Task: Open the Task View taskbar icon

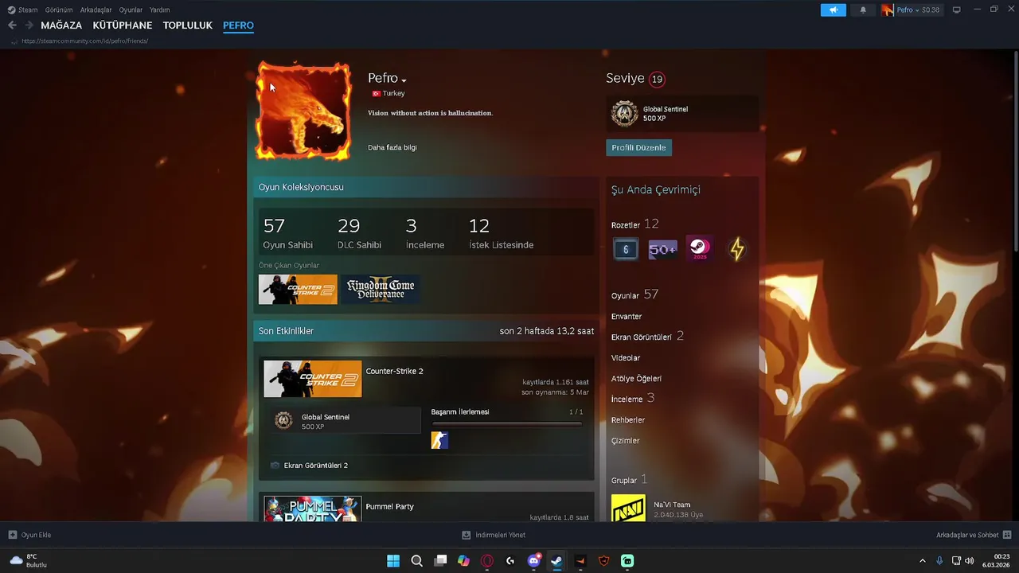Action: coord(440,561)
